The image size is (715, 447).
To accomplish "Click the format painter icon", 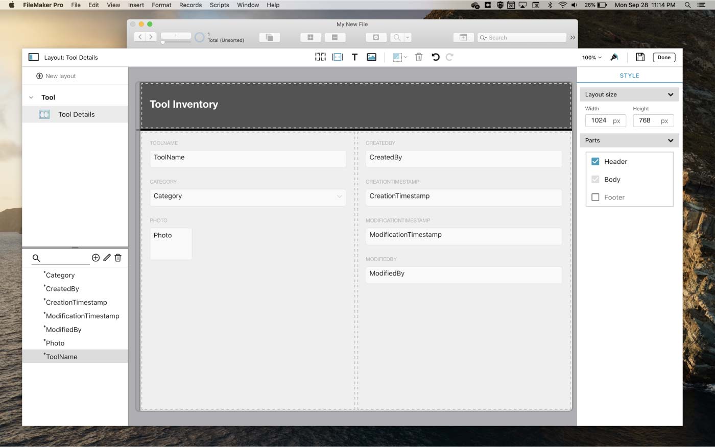I will (614, 57).
